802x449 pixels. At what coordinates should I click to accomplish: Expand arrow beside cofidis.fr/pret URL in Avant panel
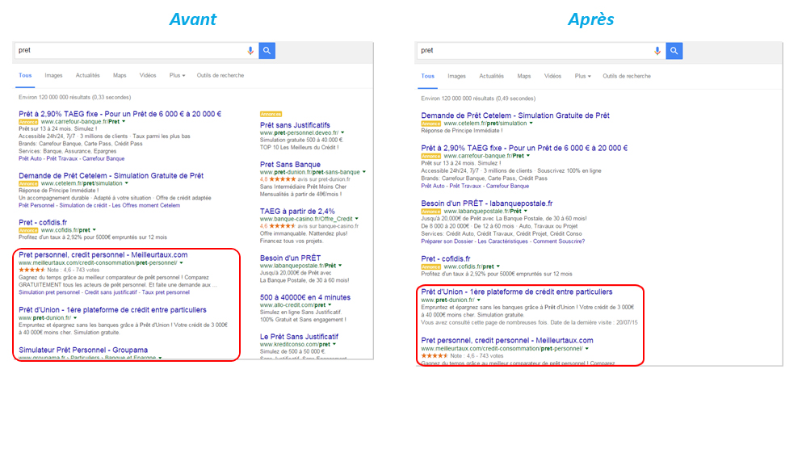[94, 230]
